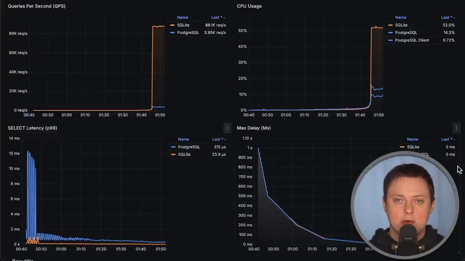Screen dimensions: 465x261
Task: Sort the SELECT Latency legend by Name column
Action: (183, 139)
